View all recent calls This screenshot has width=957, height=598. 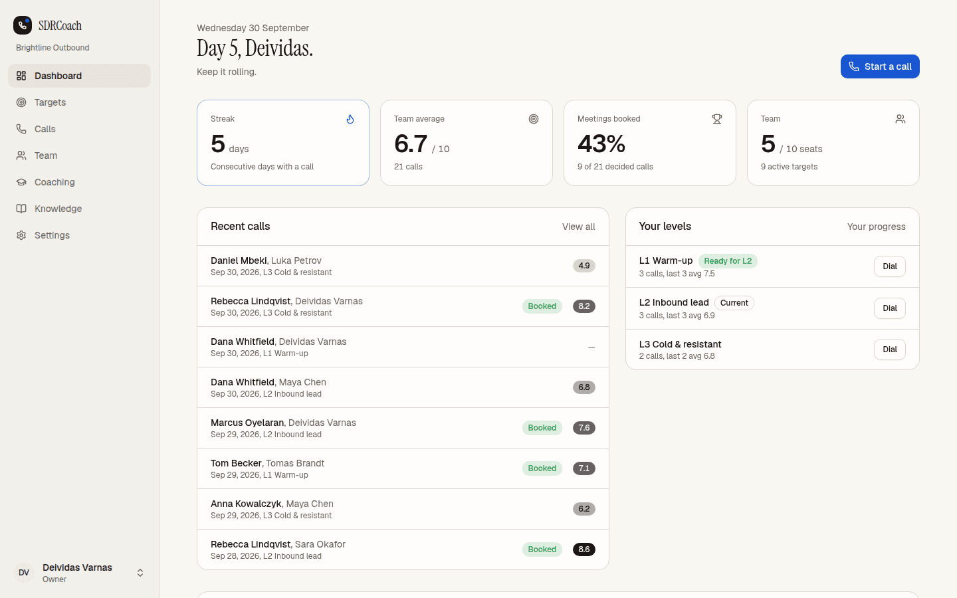(x=578, y=227)
